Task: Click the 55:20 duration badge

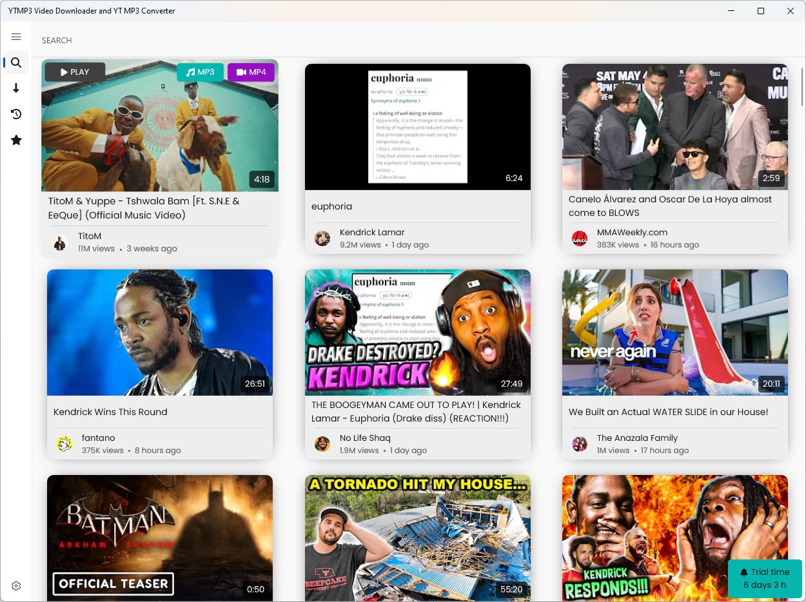Action: (511, 589)
